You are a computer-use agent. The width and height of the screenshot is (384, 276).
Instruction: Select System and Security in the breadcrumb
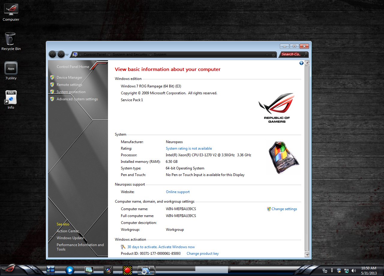(x=130, y=54)
